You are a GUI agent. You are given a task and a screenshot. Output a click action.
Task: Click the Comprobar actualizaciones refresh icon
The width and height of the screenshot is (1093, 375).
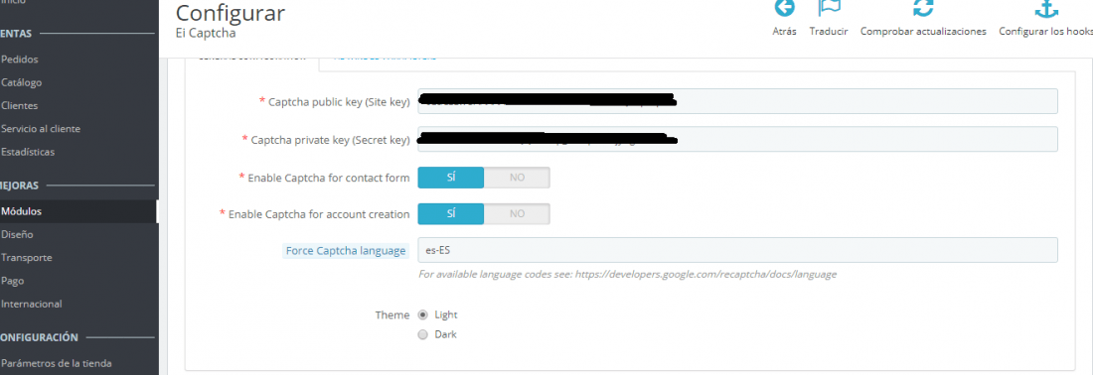[x=923, y=8]
